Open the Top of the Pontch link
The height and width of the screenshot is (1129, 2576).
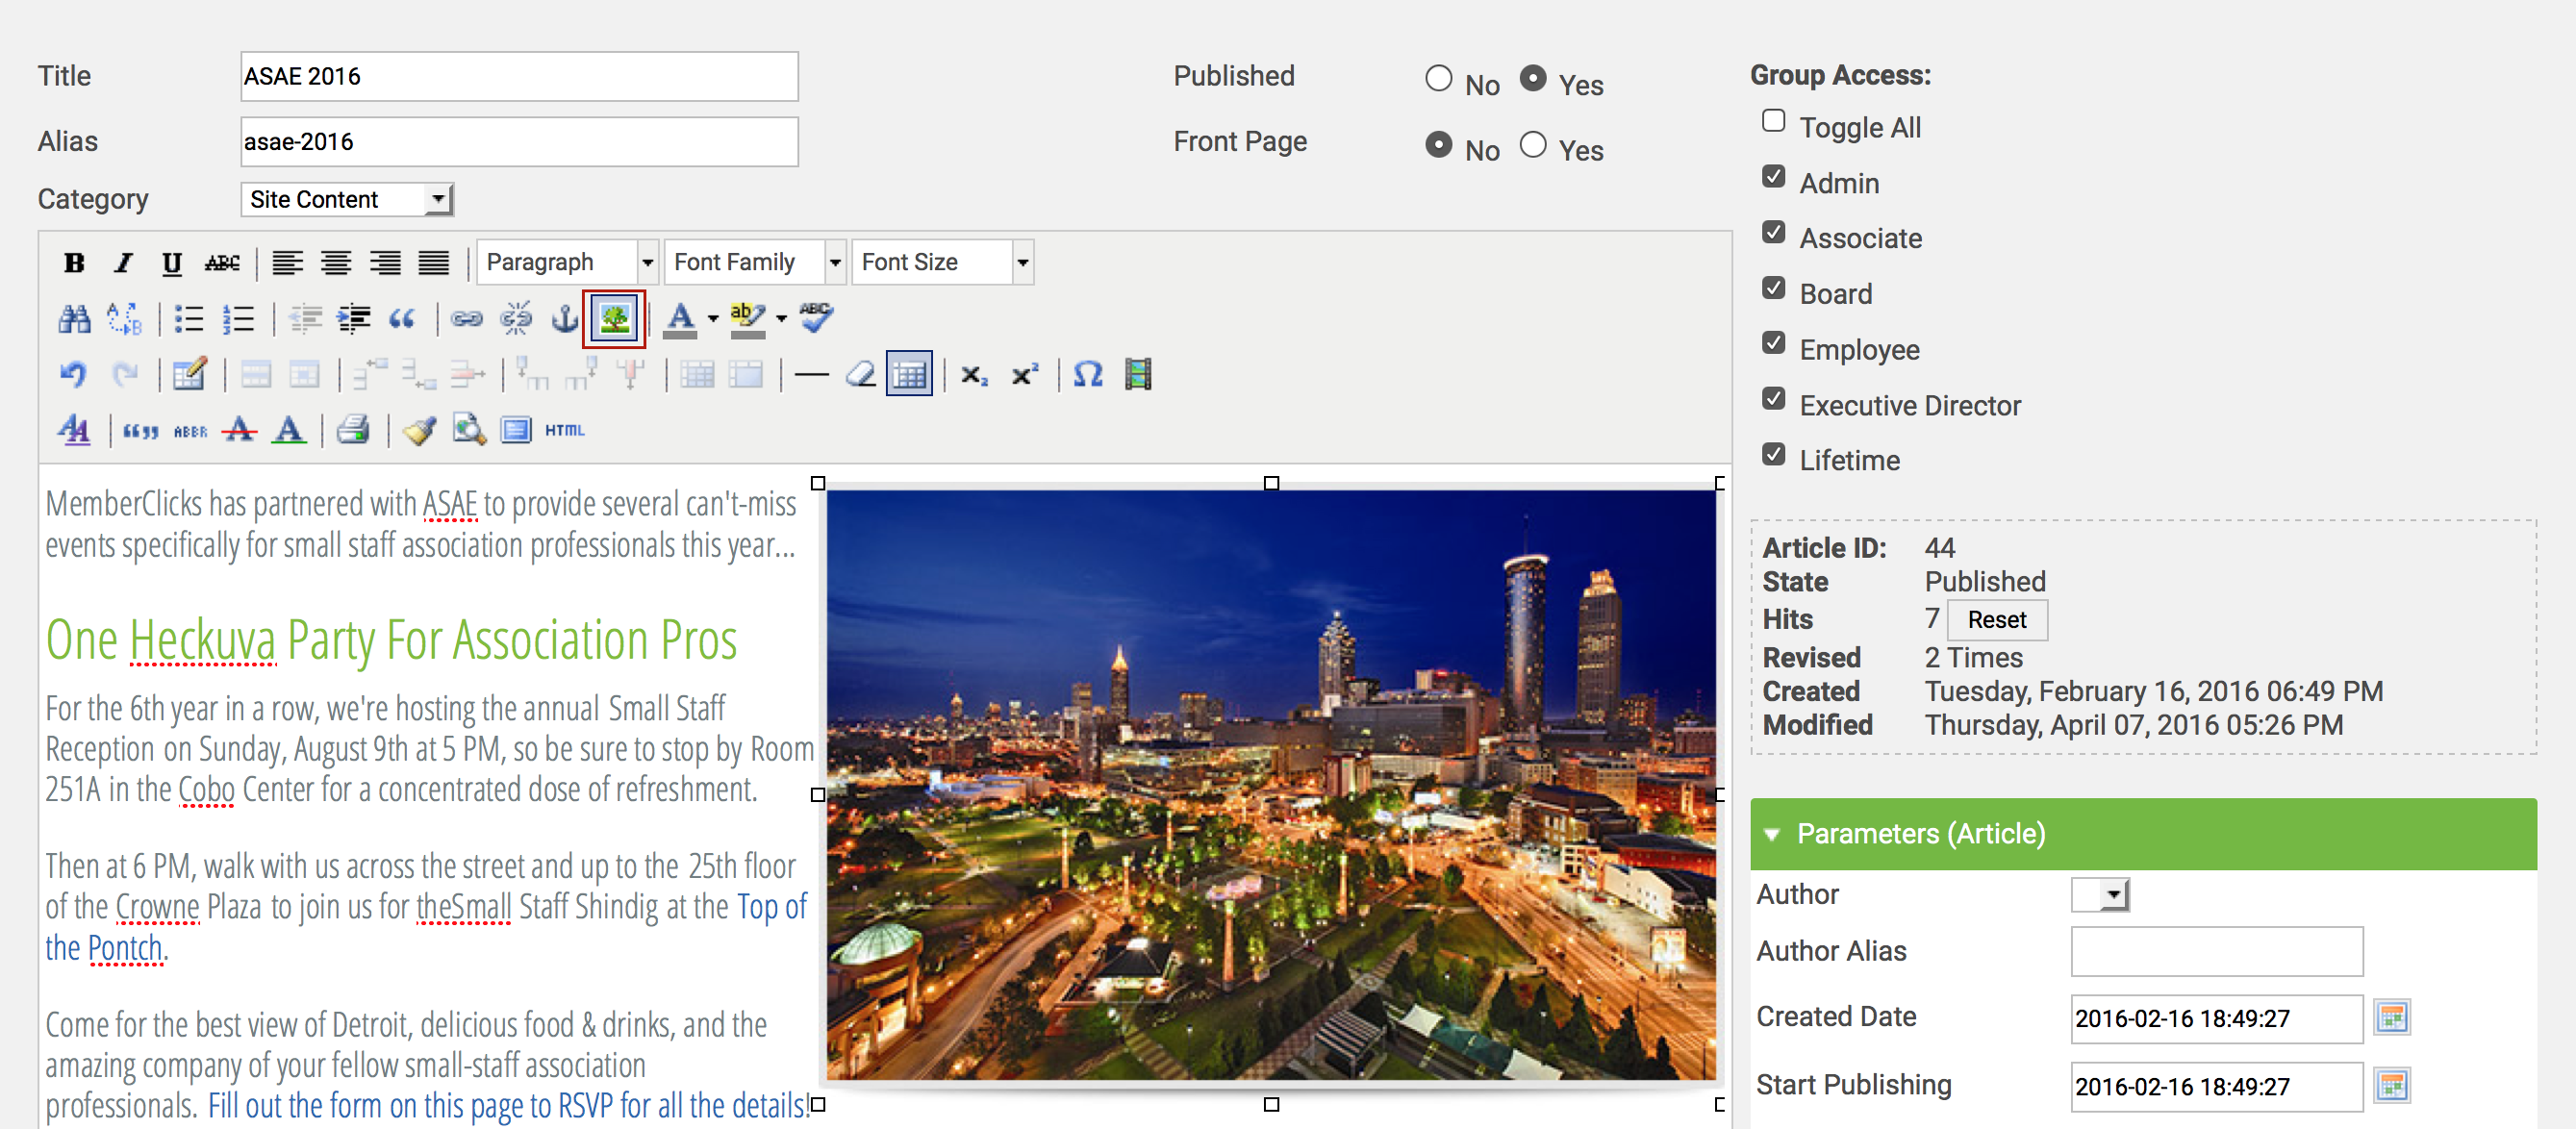(x=771, y=907)
